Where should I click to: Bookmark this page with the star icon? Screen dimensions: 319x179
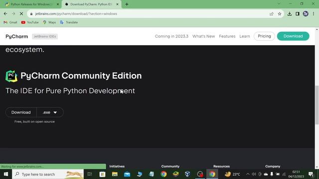[280, 14]
